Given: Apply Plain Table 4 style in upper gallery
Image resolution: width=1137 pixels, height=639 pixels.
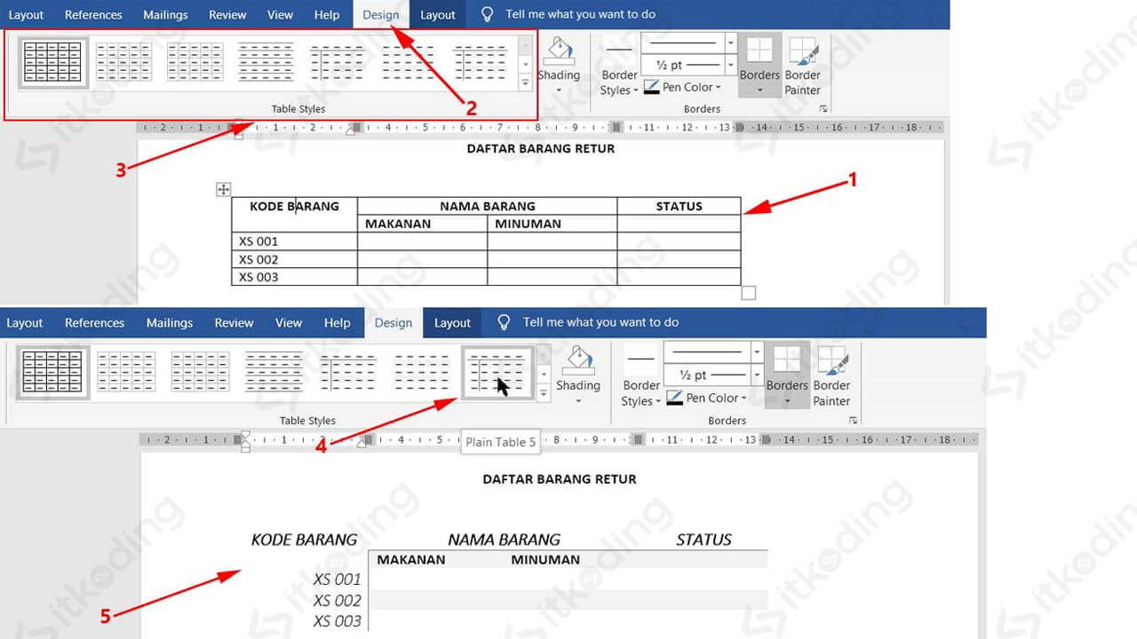Looking at the screenshot, I should click(408, 62).
